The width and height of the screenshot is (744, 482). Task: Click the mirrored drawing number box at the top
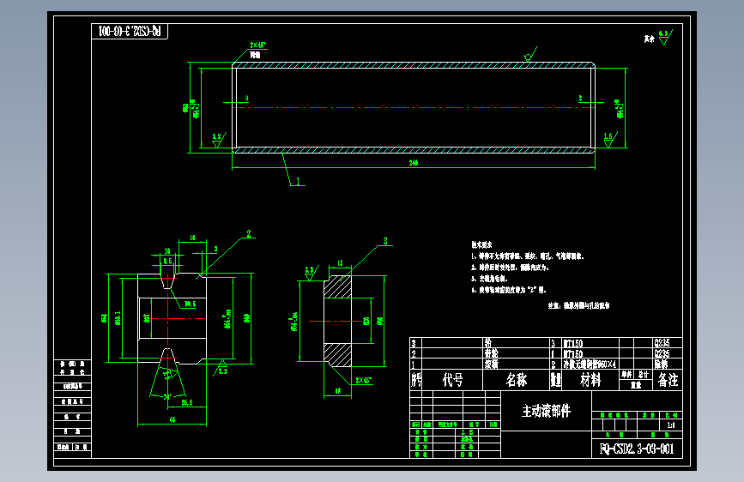click(130, 32)
